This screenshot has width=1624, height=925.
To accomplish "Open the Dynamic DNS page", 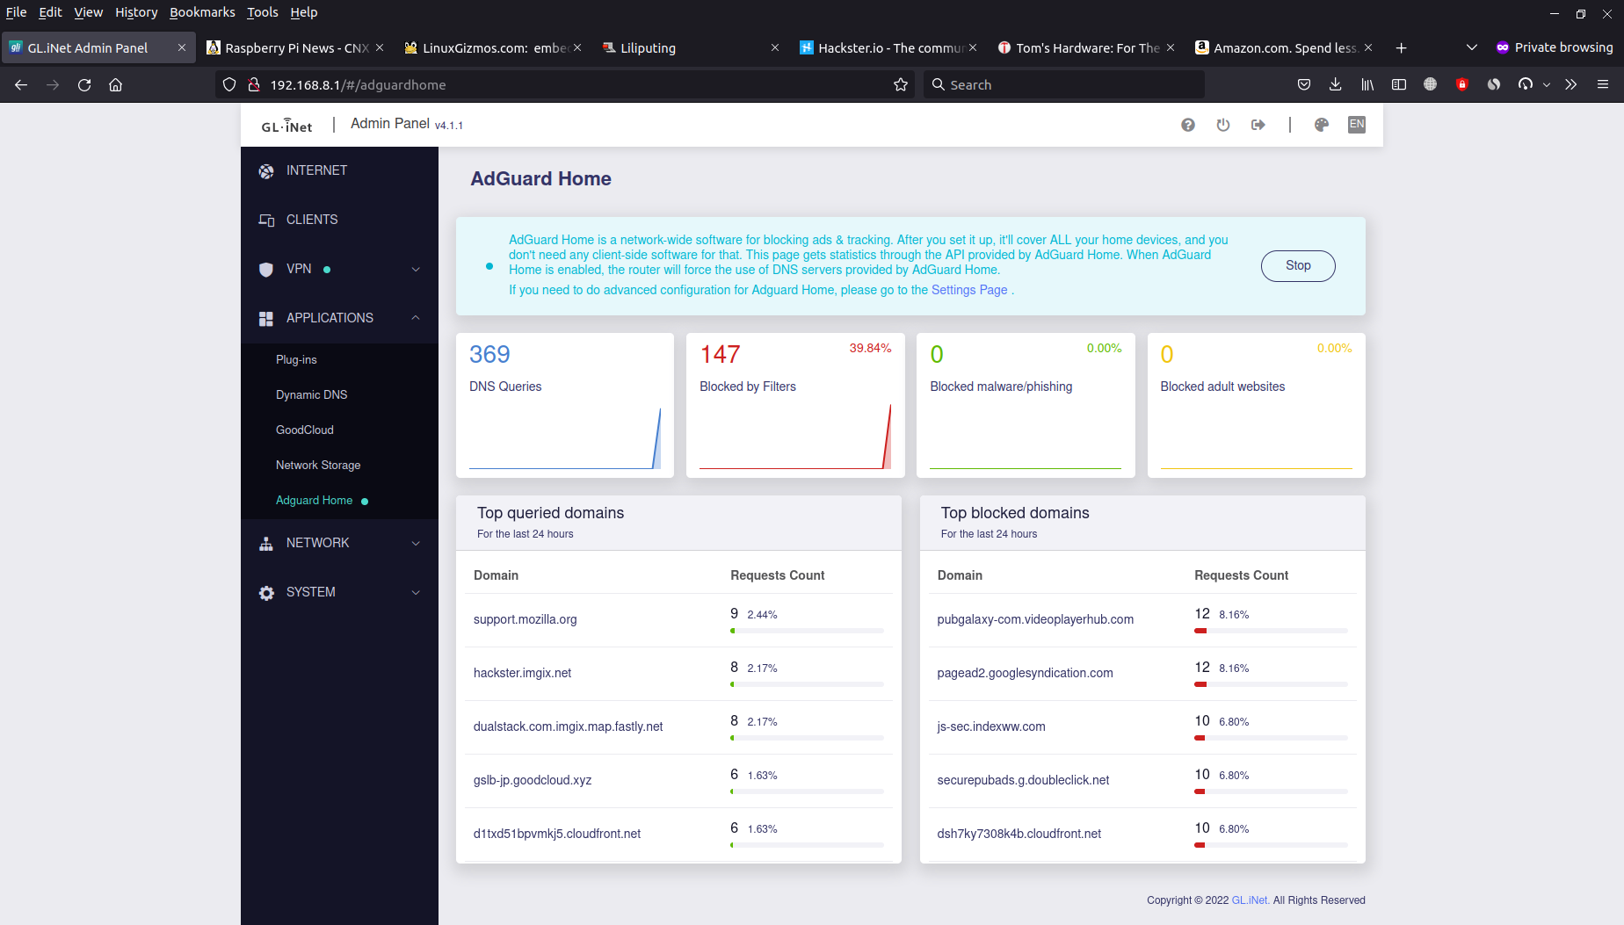I will click(x=311, y=395).
